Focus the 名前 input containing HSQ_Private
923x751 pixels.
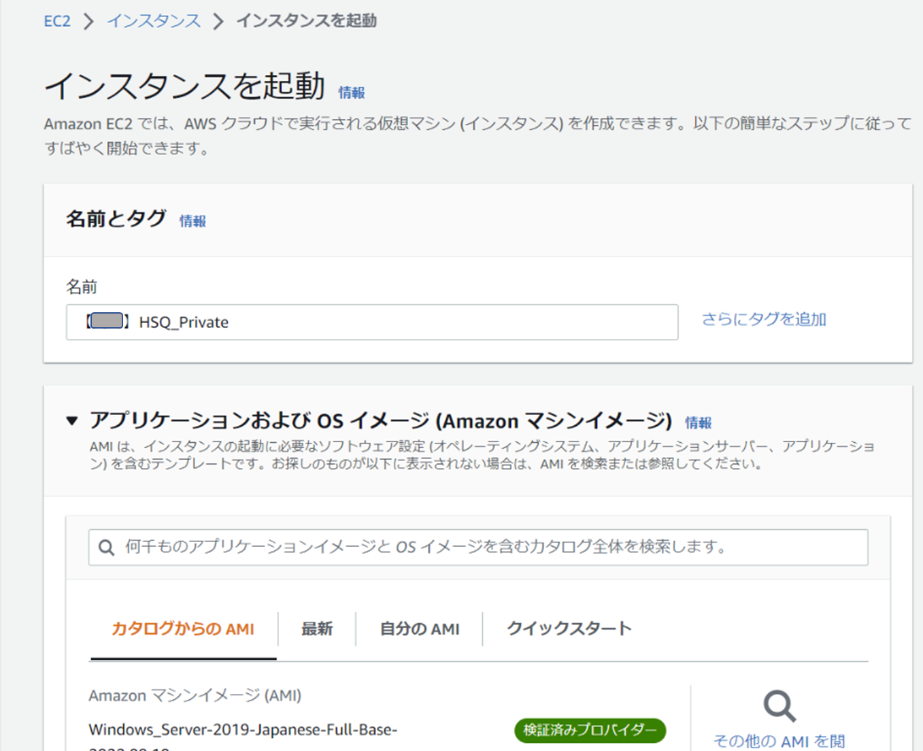pyautogui.click(x=372, y=322)
